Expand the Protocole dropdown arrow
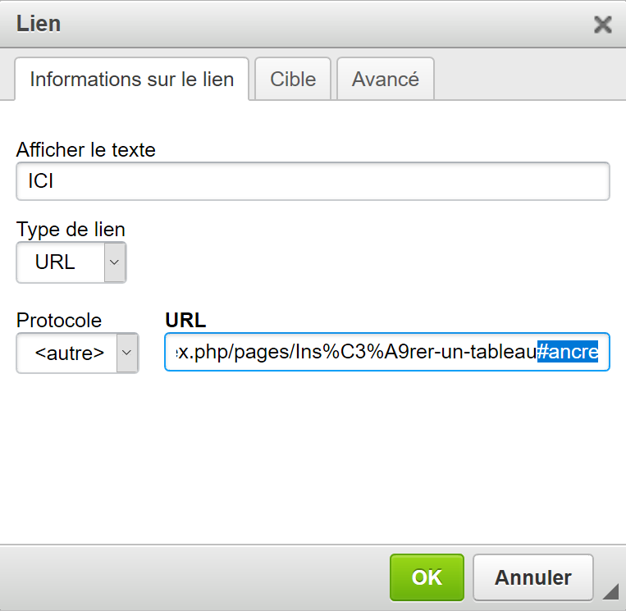 [127, 353]
